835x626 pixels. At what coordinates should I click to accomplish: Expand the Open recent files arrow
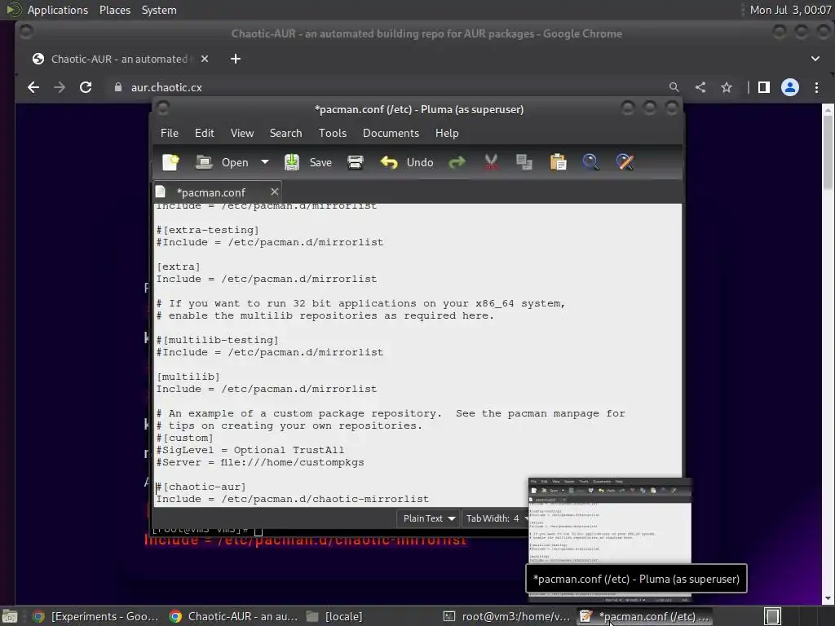tap(265, 162)
